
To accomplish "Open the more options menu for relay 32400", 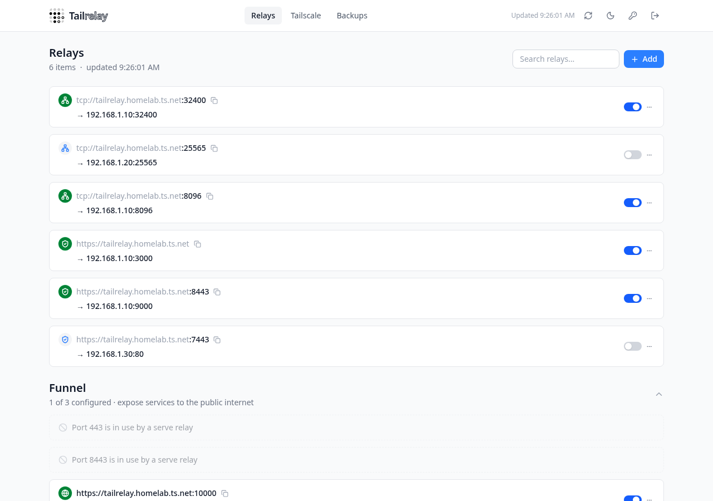I will pyautogui.click(x=649, y=107).
